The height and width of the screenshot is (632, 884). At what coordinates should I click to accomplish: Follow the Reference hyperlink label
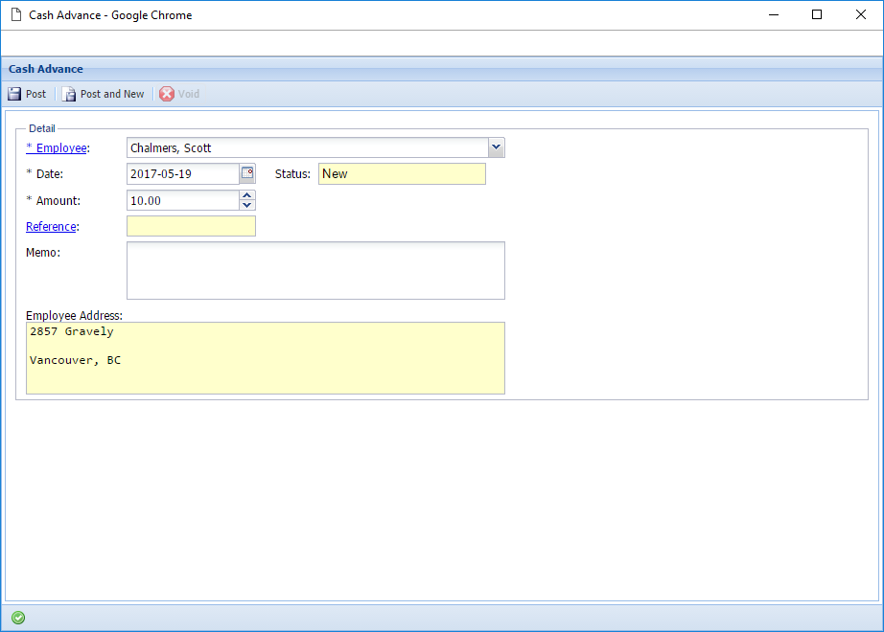coord(51,227)
